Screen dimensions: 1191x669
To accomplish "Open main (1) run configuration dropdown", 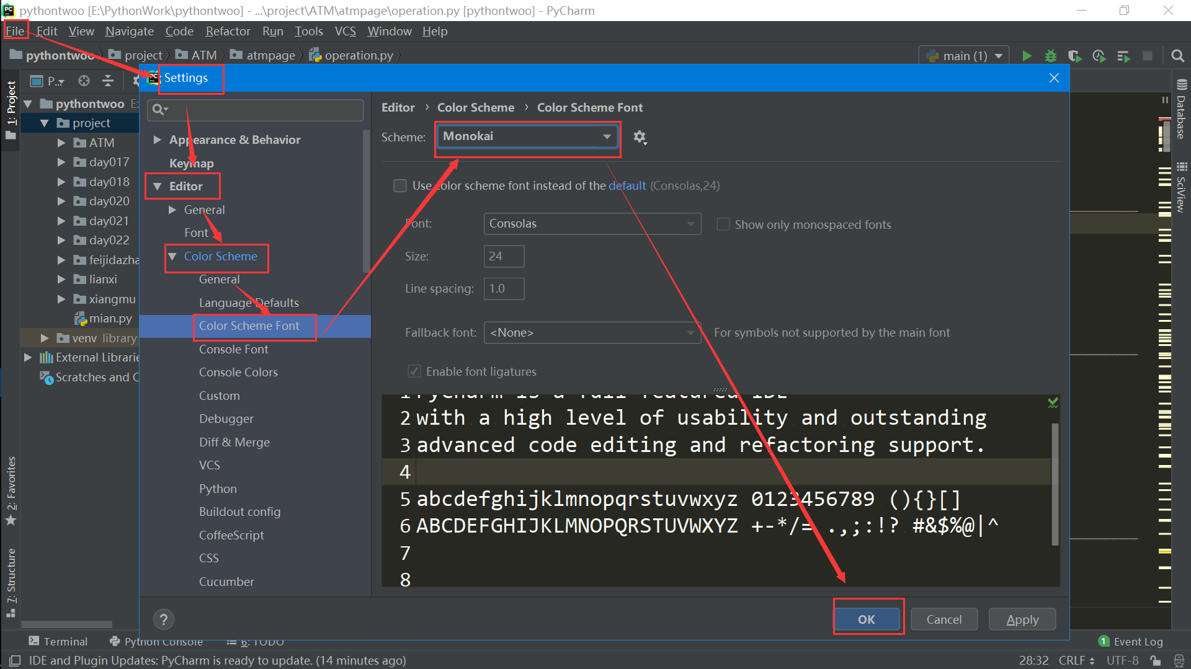I will [963, 56].
